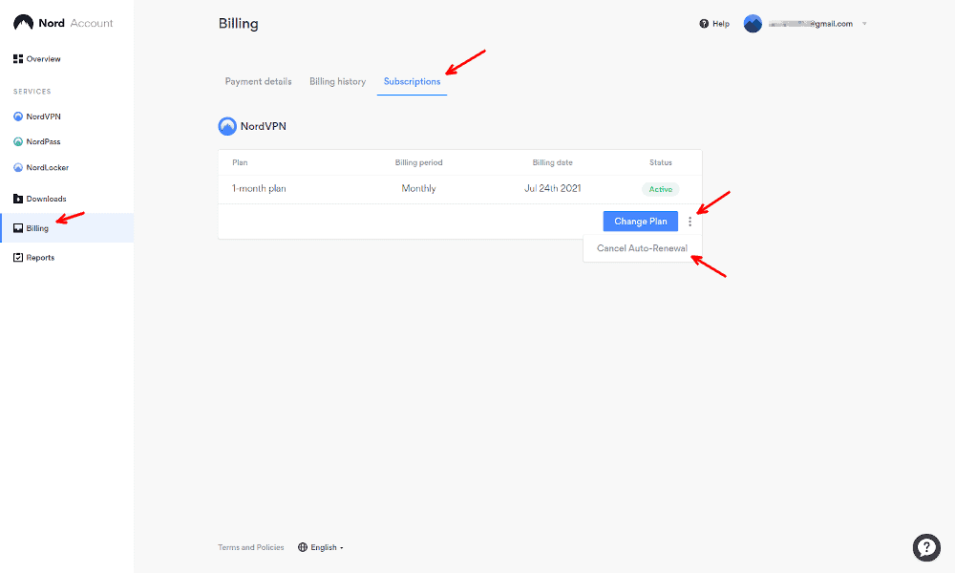Go to the NordVPN service page

43,117
